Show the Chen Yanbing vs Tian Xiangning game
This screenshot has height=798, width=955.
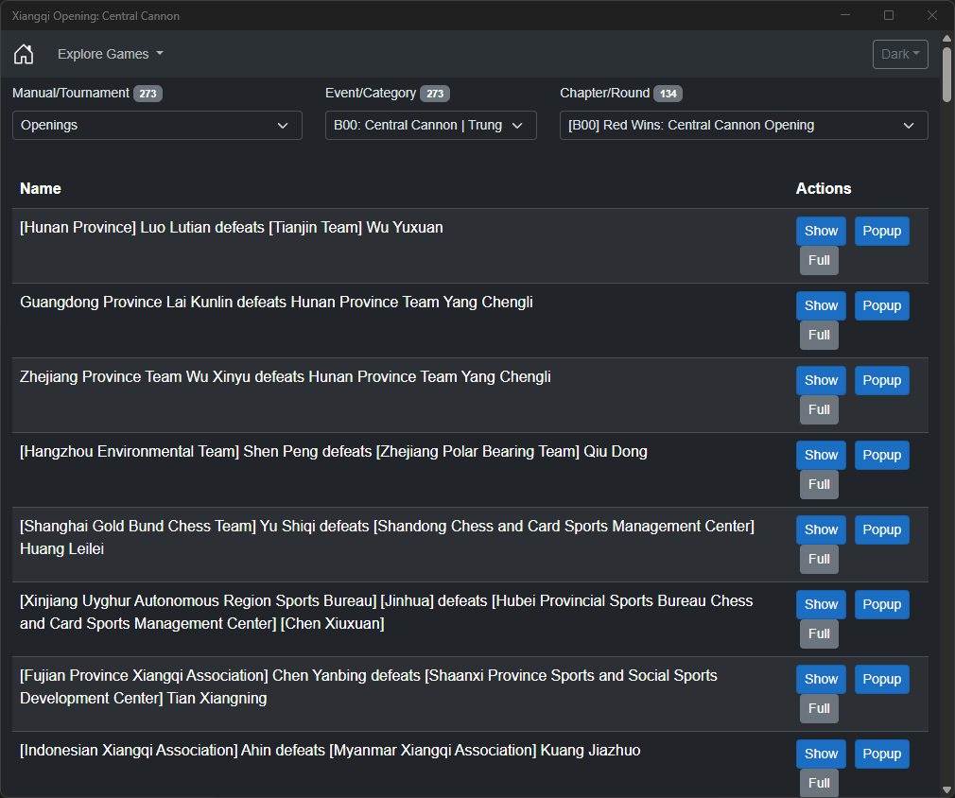[x=821, y=679]
